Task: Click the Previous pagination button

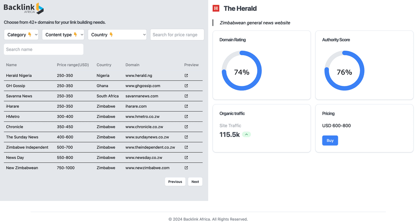Action: 175,182
